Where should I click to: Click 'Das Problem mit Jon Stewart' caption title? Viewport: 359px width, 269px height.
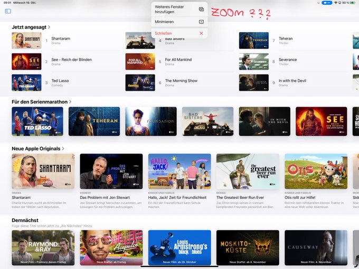[105, 197]
